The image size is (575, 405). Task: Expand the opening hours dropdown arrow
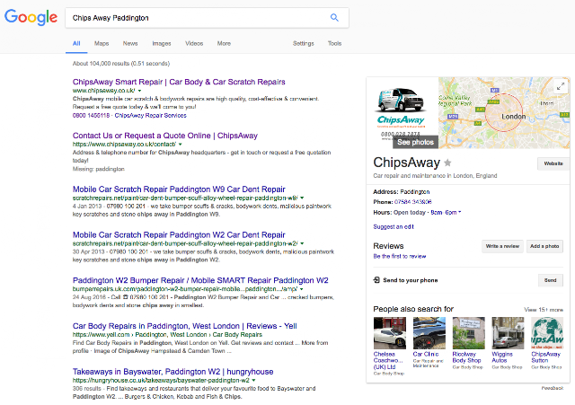(x=459, y=212)
